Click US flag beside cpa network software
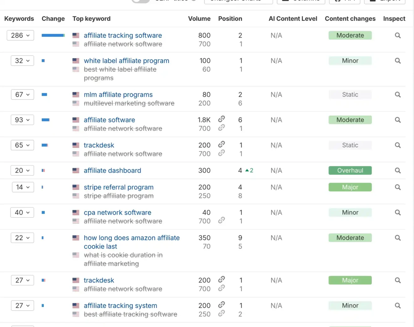 click(76, 213)
